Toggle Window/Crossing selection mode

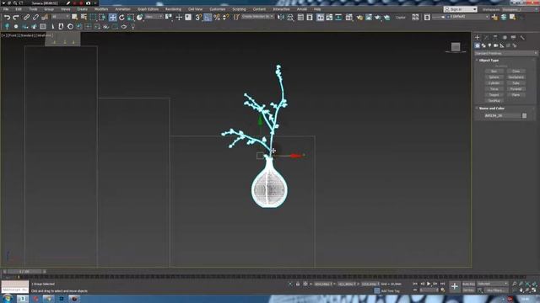(102, 17)
